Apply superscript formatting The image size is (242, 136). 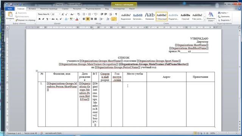coord(60,19)
